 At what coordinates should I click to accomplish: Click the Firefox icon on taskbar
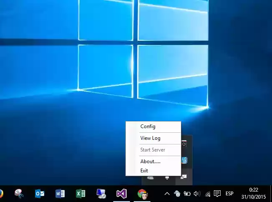click(1, 194)
